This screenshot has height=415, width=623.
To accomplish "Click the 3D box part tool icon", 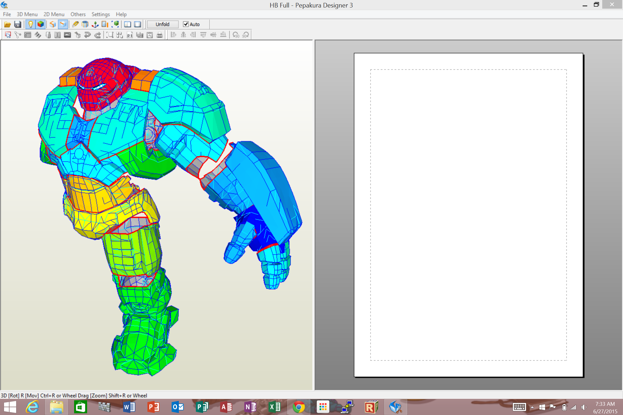I will (x=78, y=35).
